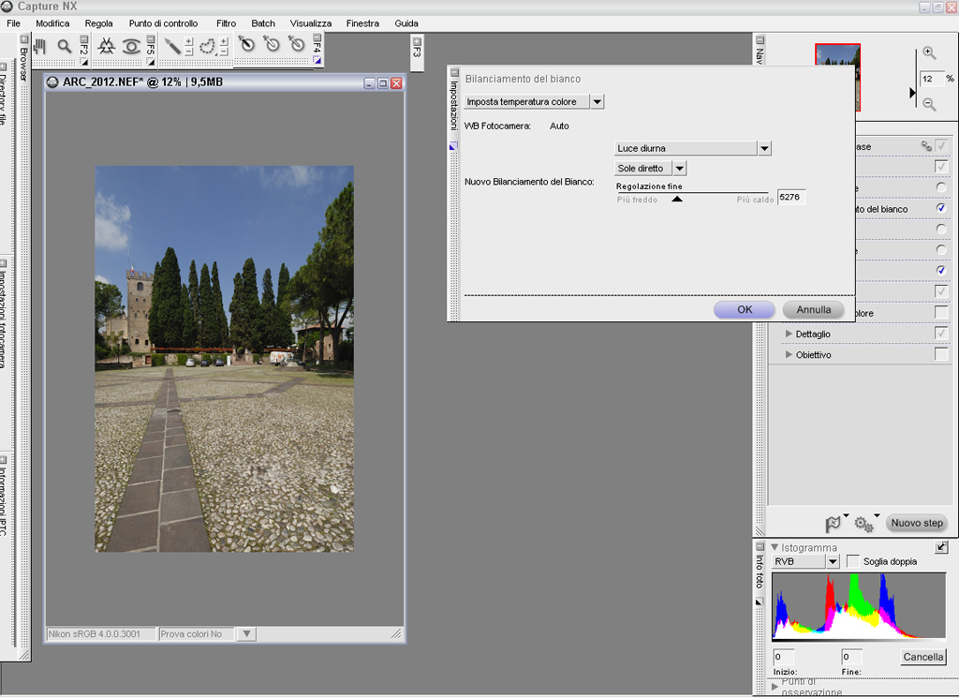The image size is (959, 698).
Task: Collapse the F4 toolbar with its minus icon
Action: click(x=317, y=37)
